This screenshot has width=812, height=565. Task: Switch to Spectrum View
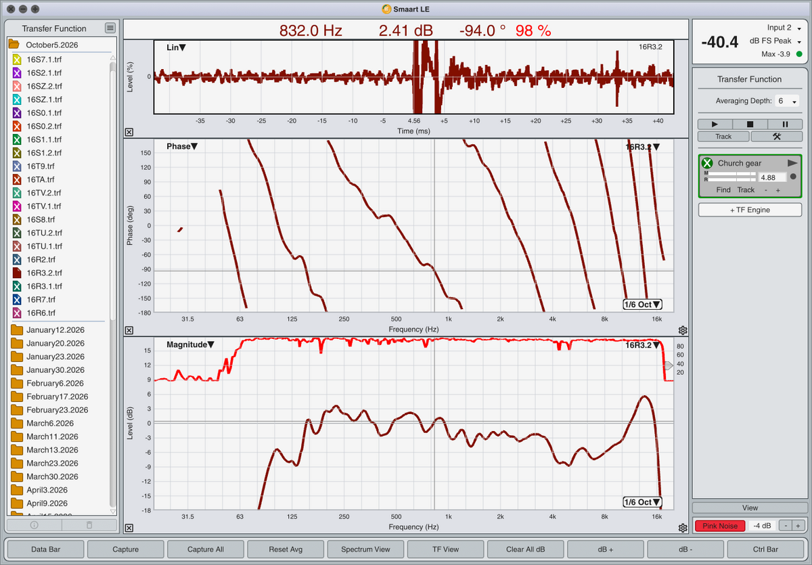click(365, 549)
